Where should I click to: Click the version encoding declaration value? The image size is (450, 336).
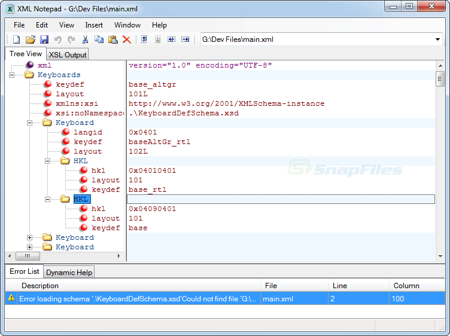(x=200, y=65)
